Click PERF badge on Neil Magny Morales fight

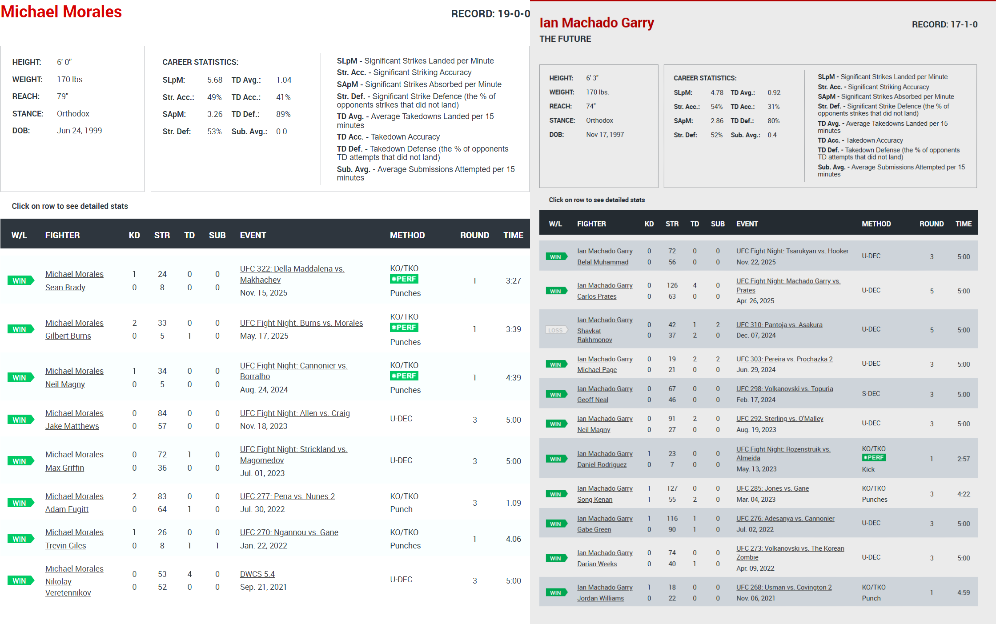(x=404, y=376)
